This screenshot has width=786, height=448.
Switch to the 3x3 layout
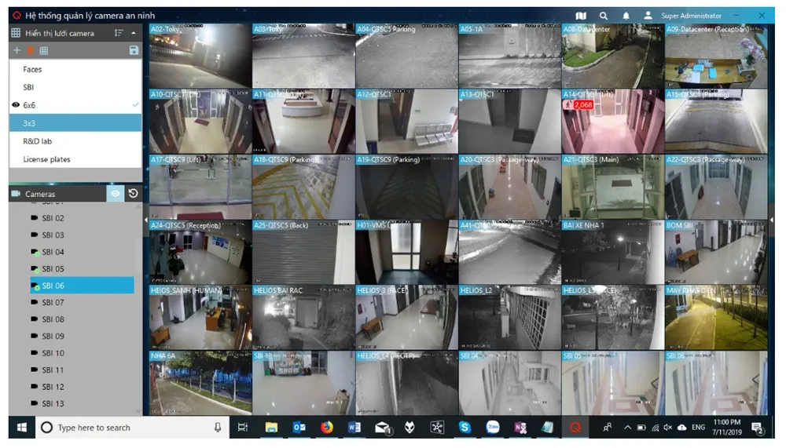tap(75, 123)
